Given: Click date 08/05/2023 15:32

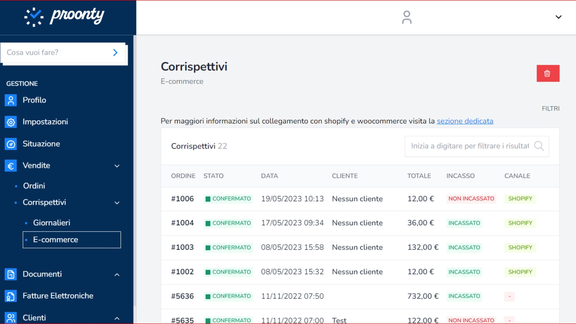Looking at the screenshot, I should [x=292, y=272].
